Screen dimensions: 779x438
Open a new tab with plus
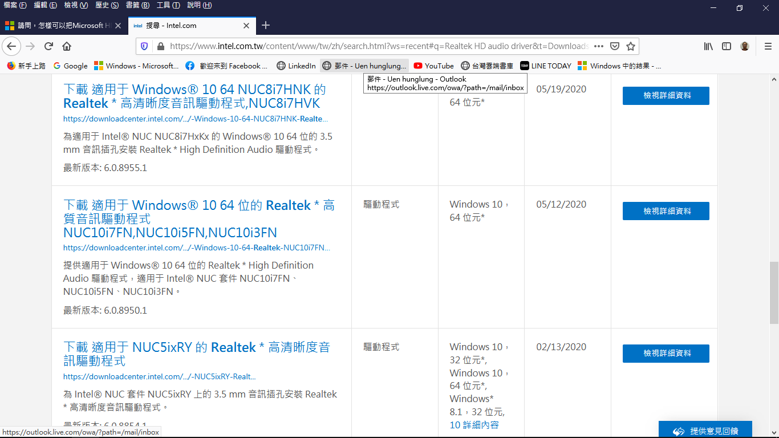click(266, 25)
